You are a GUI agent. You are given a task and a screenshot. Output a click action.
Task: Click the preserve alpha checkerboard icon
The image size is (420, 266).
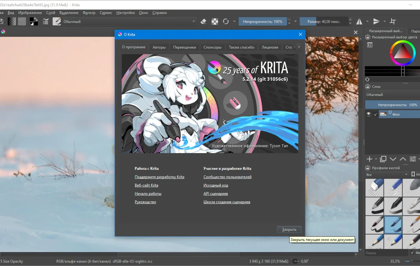point(215,22)
